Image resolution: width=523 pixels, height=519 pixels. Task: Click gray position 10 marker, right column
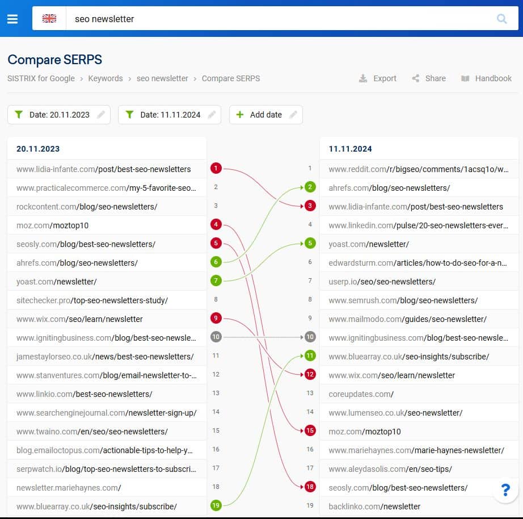point(310,337)
